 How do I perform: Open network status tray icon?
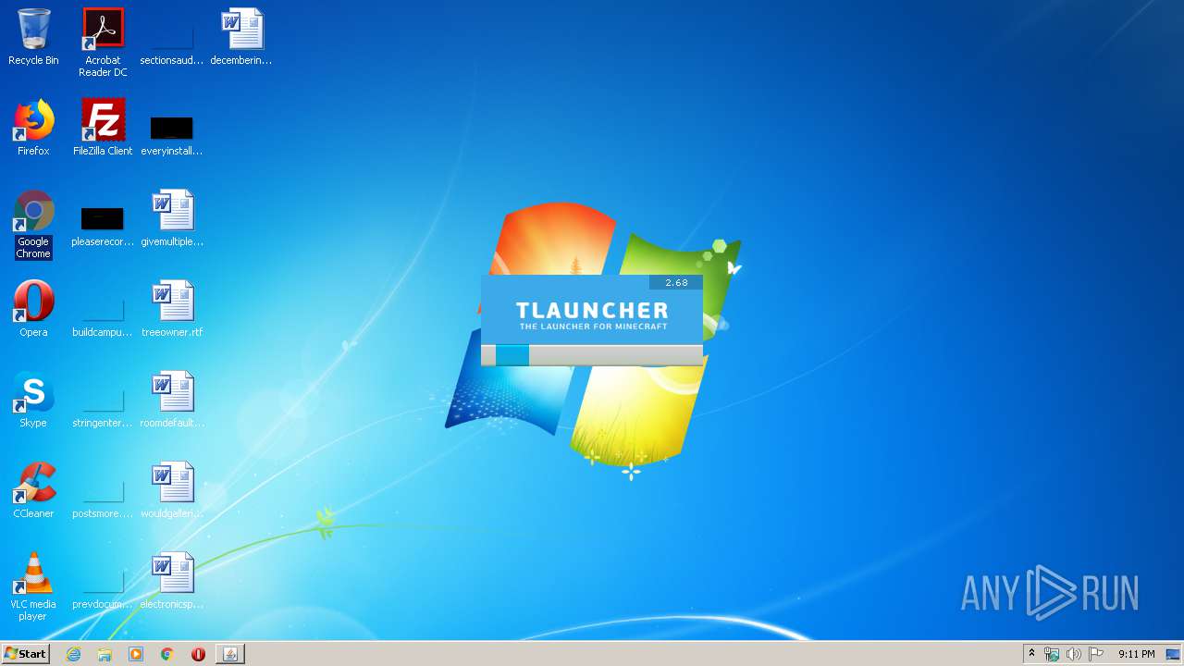(x=1052, y=654)
